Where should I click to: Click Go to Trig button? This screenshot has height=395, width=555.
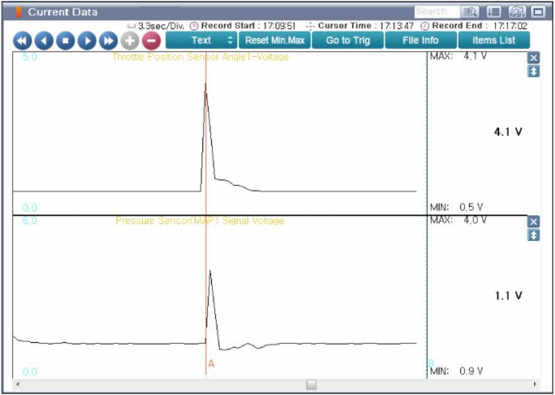348,40
